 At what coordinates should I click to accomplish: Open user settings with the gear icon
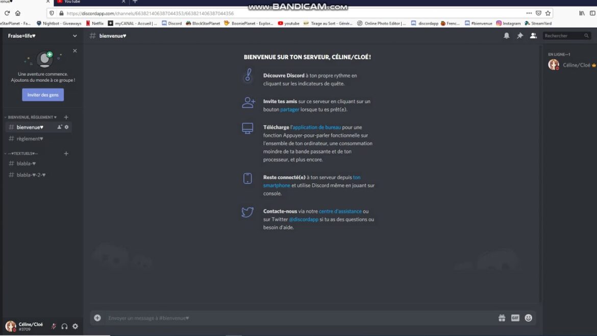75,326
